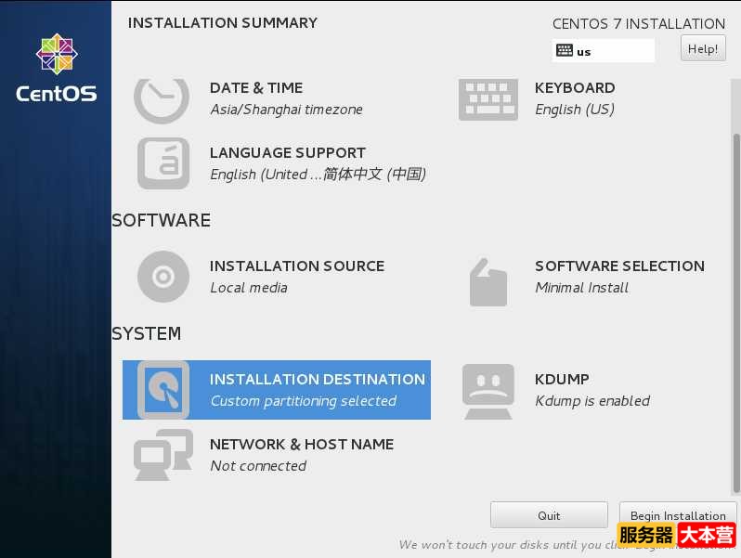The image size is (741, 558).
Task: Click the 'English (US)' keyboard status text
Action: point(575,110)
